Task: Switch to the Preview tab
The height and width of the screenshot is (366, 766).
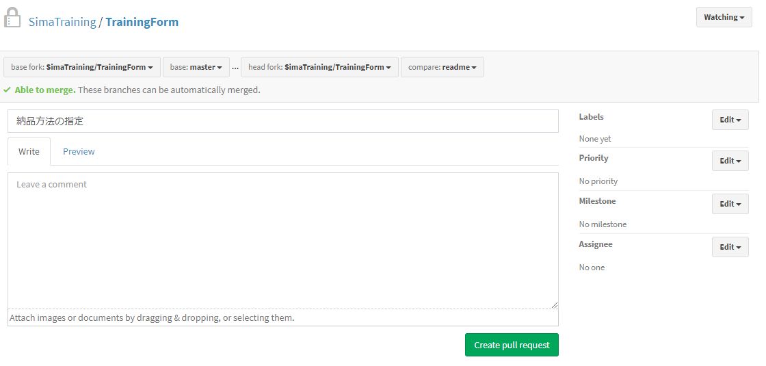Action: click(x=79, y=151)
